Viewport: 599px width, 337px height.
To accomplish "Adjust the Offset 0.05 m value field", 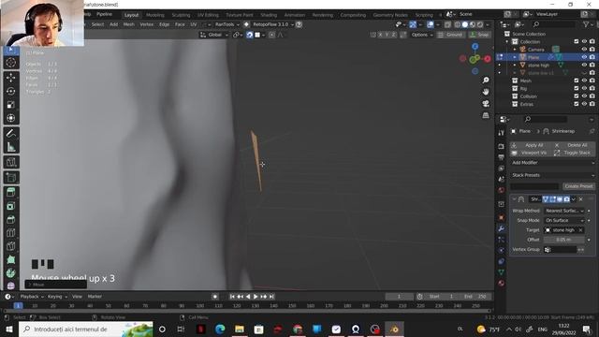I will [563, 240].
